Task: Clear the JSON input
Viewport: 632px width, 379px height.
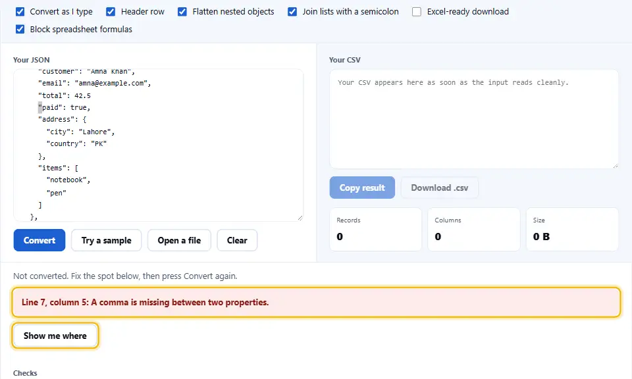Action: coord(237,240)
